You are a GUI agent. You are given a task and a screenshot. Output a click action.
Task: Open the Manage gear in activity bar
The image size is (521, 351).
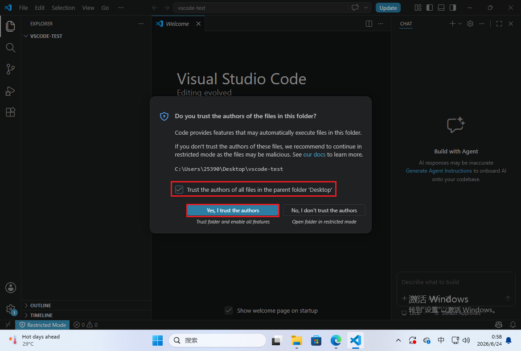click(x=10, y=310)
